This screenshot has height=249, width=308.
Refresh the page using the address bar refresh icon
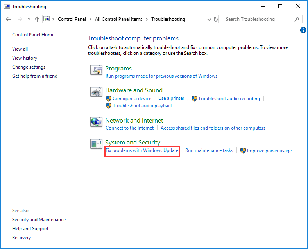(216, 19)
